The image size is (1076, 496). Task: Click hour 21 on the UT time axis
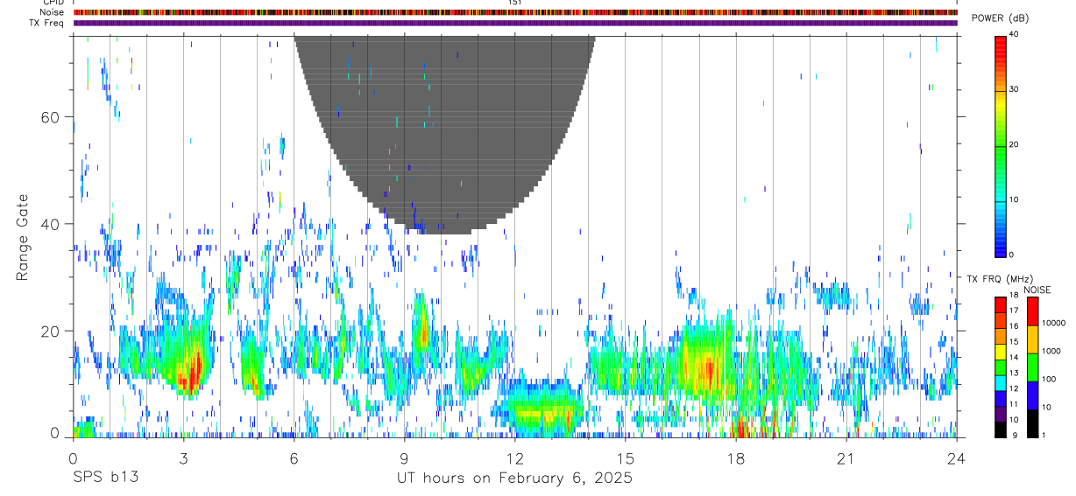coord(846,458)
